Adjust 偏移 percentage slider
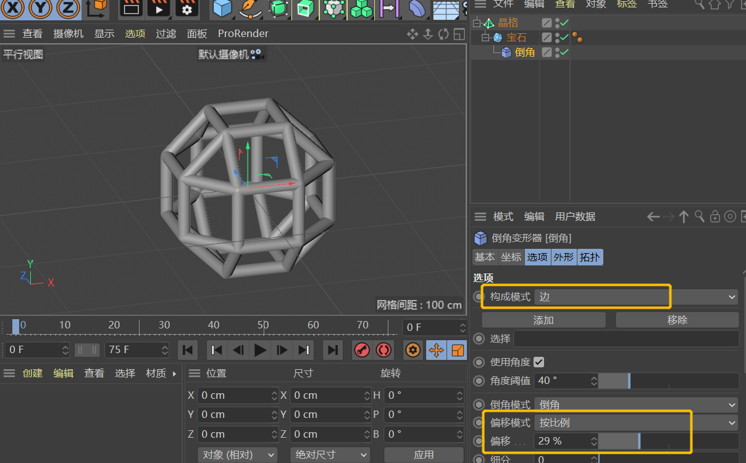Image resolution: width=746 pixels, height=463 pixels. tap(669, 441)
